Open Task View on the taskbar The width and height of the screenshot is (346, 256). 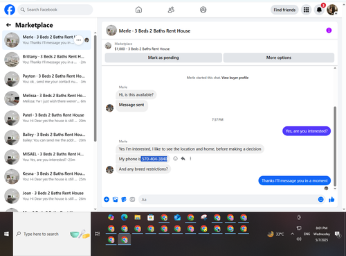98,234
